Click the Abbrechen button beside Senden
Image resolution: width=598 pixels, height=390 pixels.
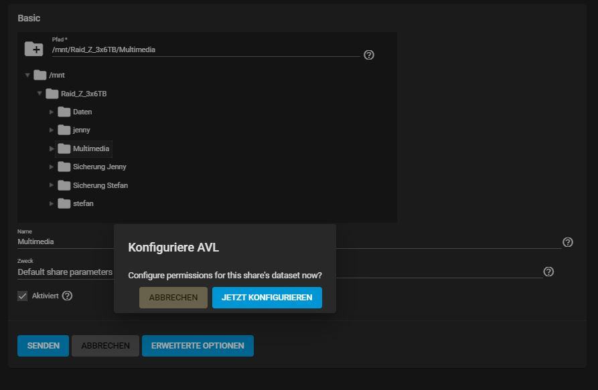coord(105,346)
